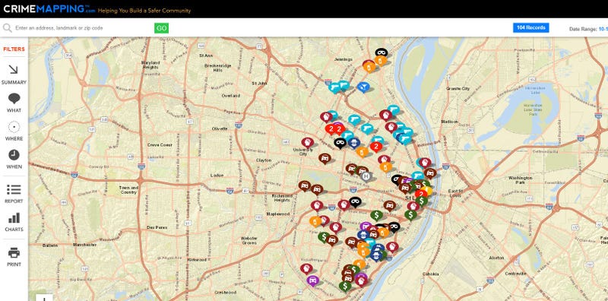Open the WHERE location filter
This screenshot has height=301, width=608.
click(14, 127)
